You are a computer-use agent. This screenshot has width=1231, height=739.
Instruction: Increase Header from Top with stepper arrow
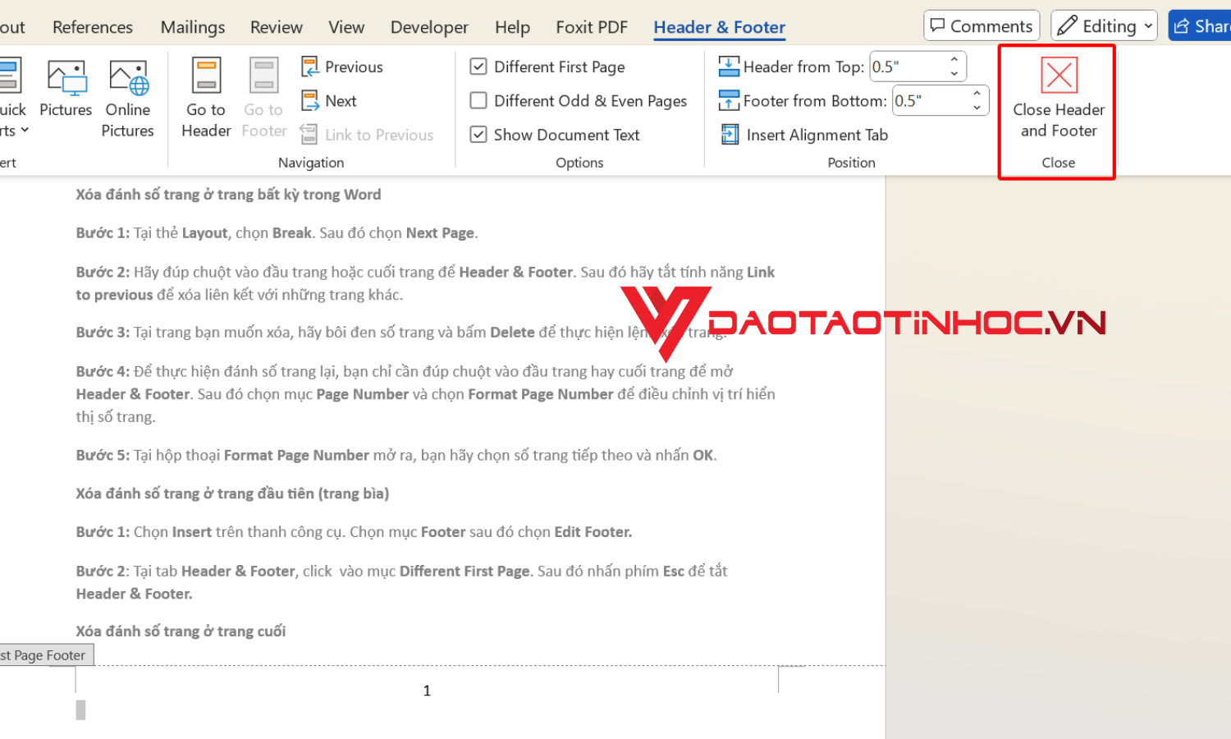click(953, 60)
